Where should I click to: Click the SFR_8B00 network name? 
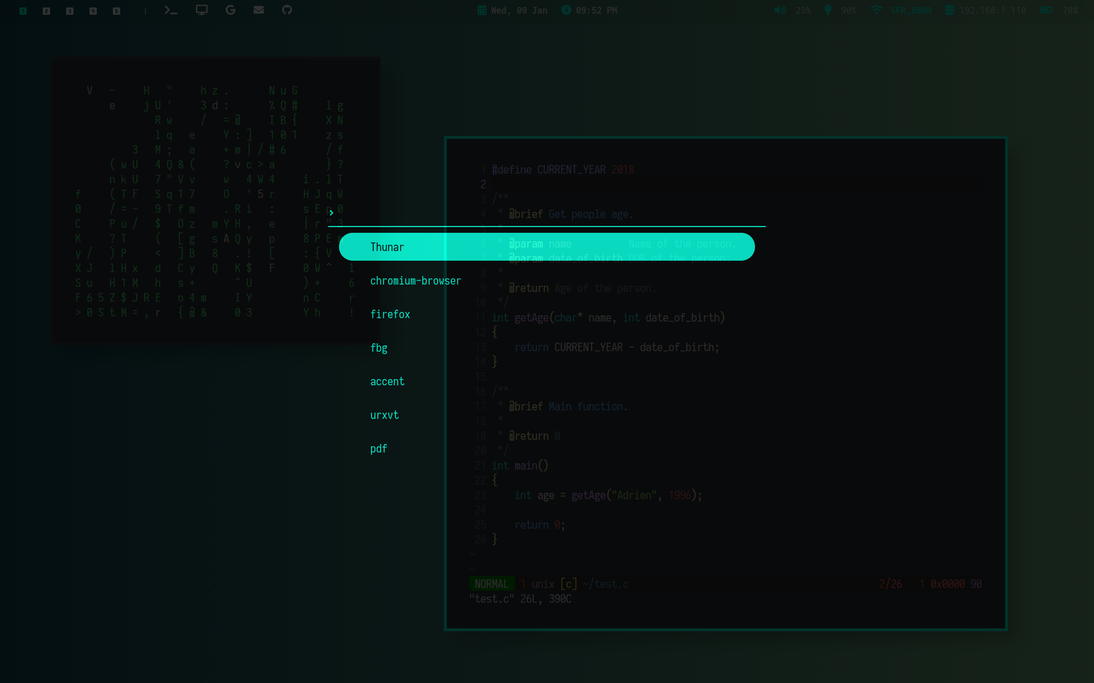(911, 10)
